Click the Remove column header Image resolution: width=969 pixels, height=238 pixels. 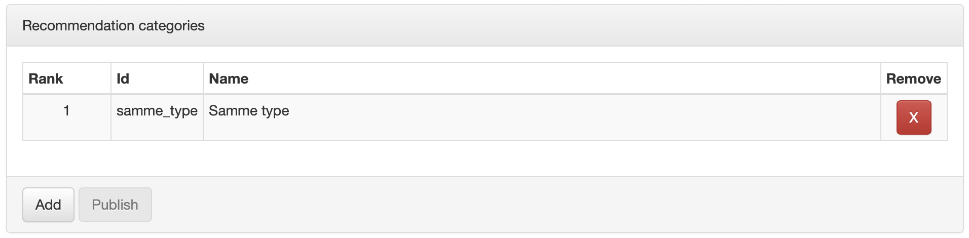coord(913,78)
